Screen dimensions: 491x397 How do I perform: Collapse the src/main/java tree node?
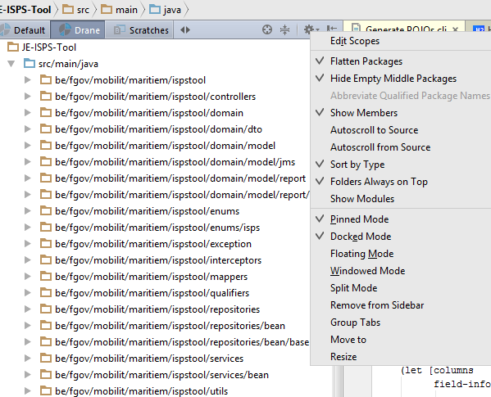pyautogui.click(x=11, y=64)
